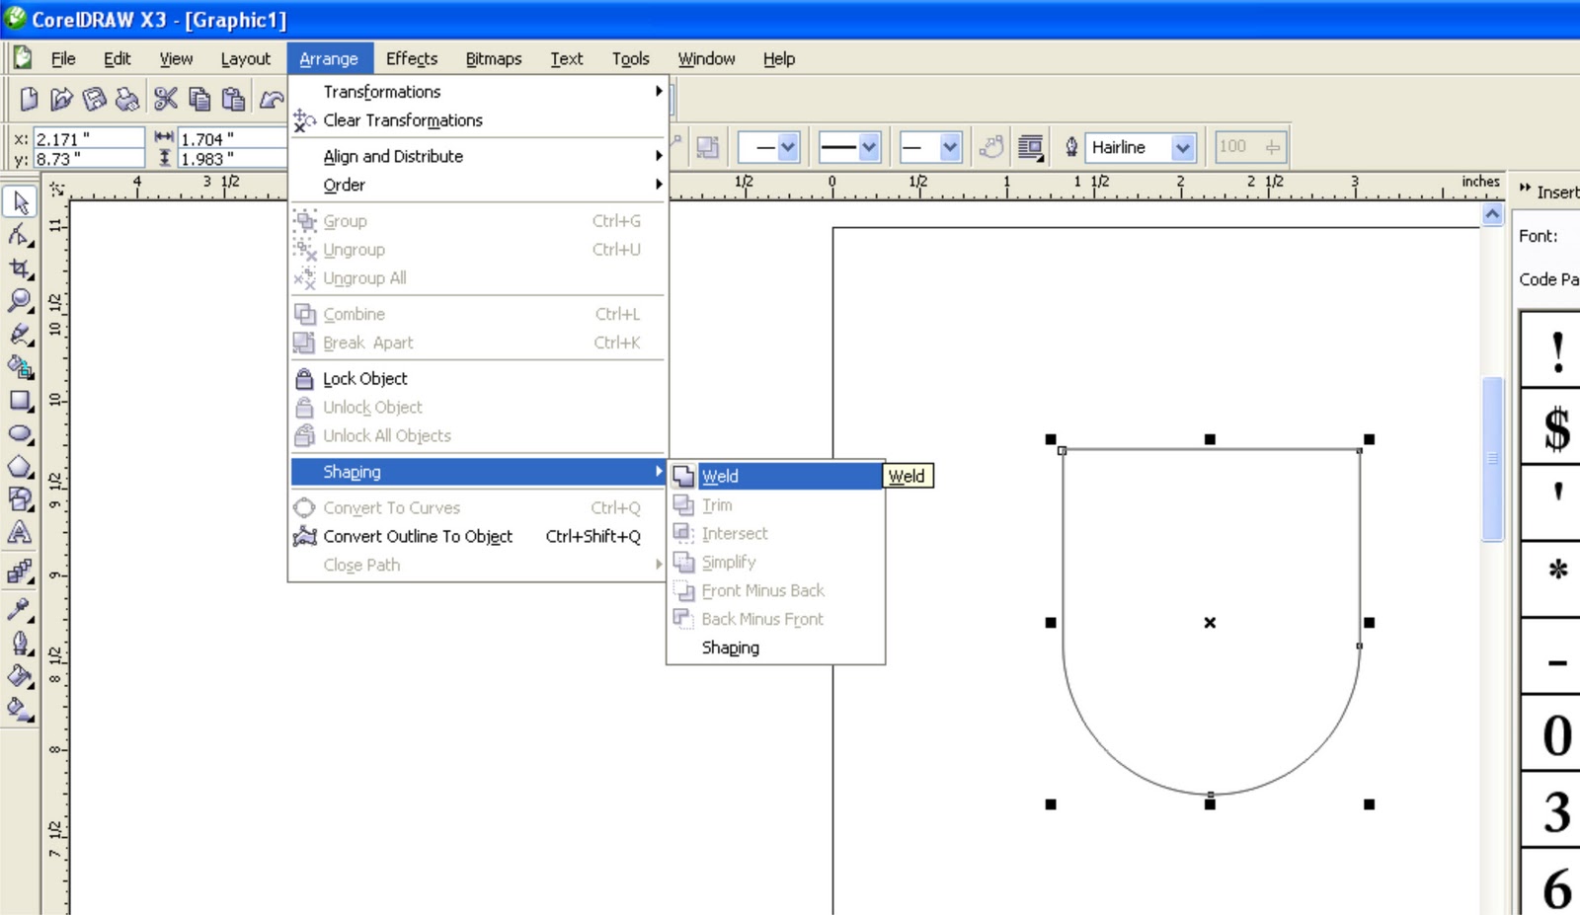
Task: Choose Weld from the Shaping submenu
Action: pyautogui.click(x=776, y=476)
